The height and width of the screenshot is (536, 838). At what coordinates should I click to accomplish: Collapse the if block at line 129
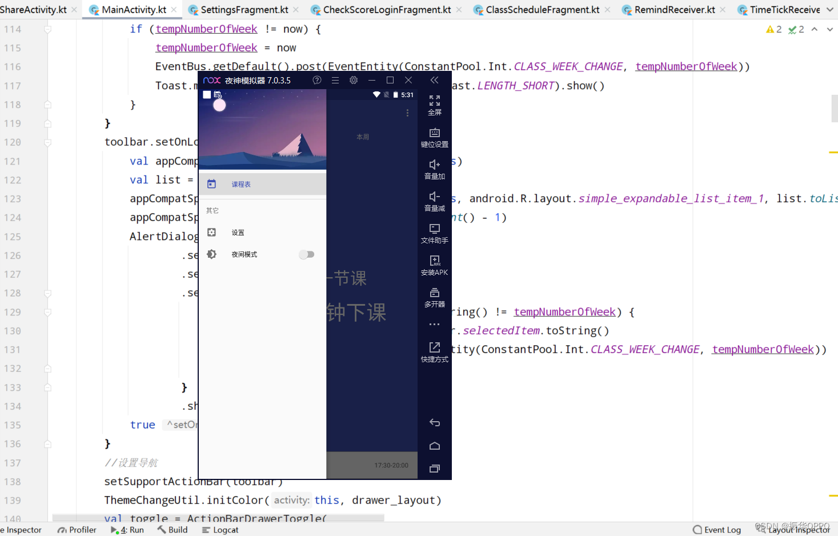(x=48, y=312)
